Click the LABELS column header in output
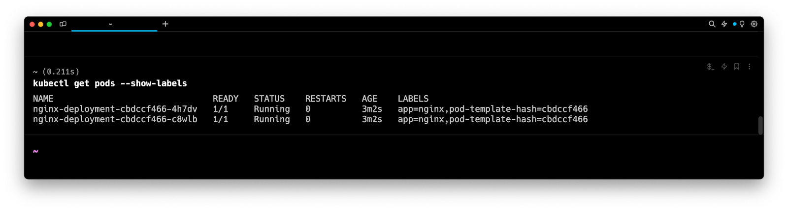 click(413, 99)
